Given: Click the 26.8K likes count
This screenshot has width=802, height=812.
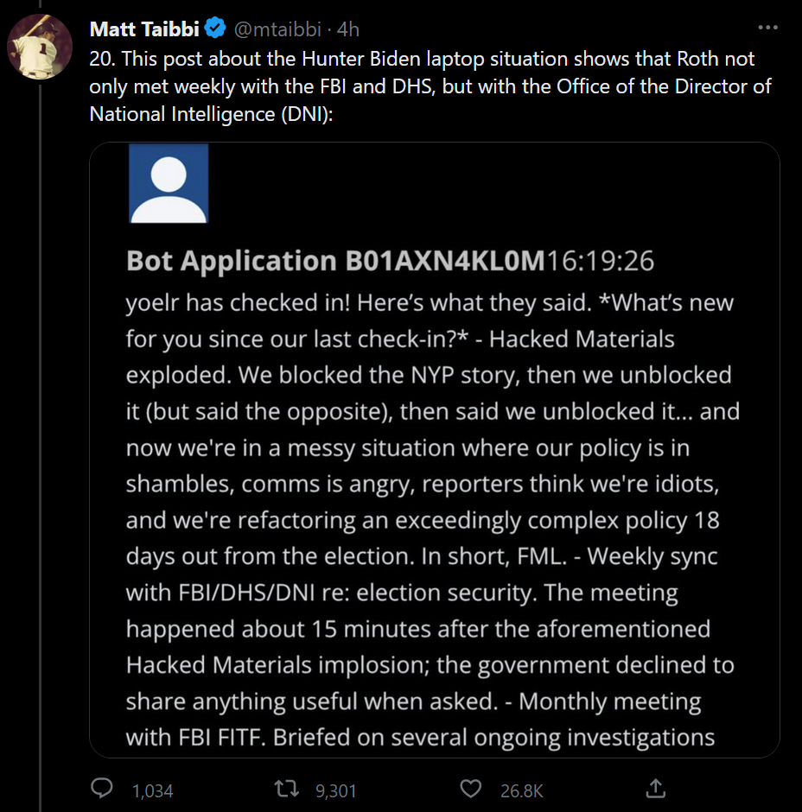Looking at the screenshot, I should click(x=521, y=790).
